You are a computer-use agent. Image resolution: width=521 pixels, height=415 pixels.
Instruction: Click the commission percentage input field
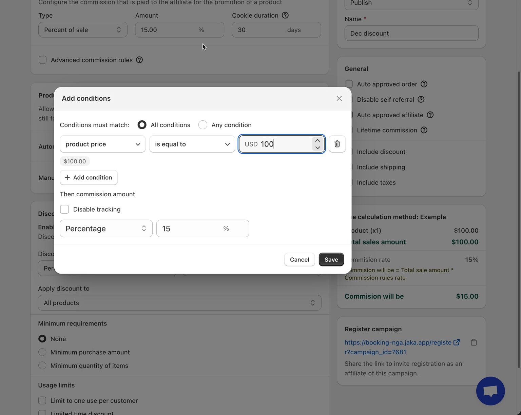click(x=190, y=229)
